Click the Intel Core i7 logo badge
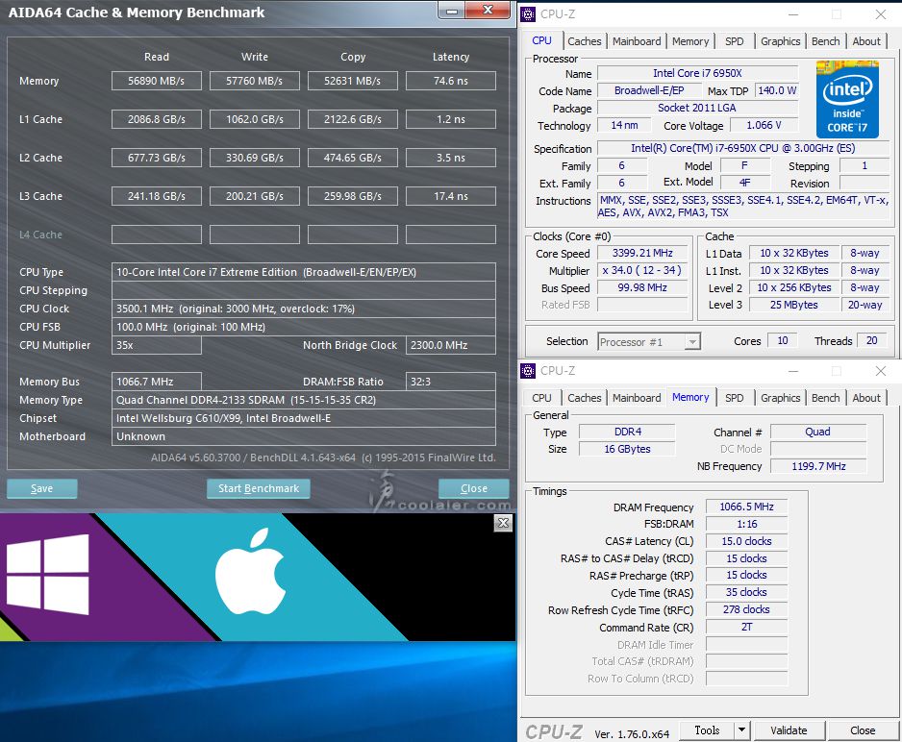902x742 pixels. click(847, 99)
